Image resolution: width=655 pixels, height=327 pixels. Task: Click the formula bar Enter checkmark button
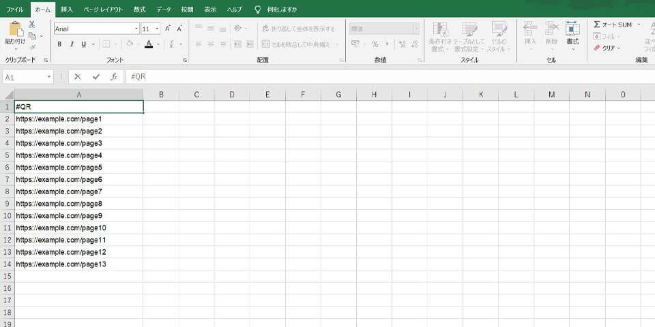96,77
